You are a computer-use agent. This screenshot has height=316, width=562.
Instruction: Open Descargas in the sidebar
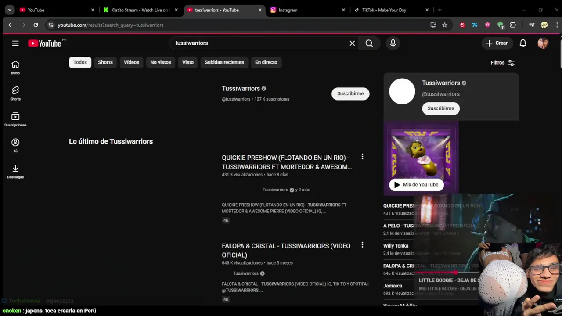point(15,172)
